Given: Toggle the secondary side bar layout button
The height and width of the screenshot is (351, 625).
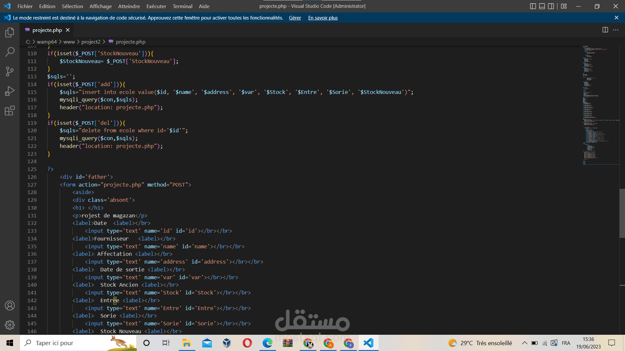Looking at the screenshot, I should tap(551, 6).
